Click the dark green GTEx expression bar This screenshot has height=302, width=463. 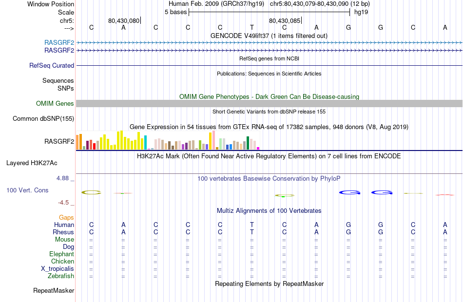248,143
